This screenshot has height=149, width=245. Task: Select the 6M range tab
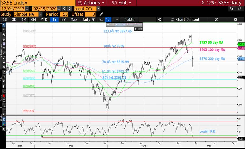coord(33,20)
